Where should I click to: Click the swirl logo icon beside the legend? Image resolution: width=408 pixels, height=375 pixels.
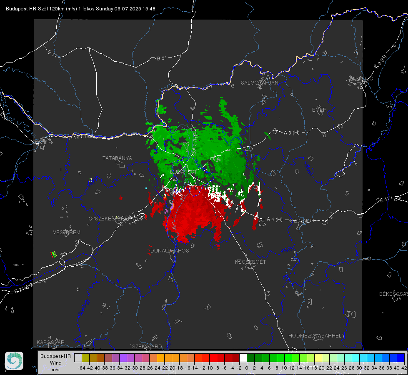(x=14, y=361)
